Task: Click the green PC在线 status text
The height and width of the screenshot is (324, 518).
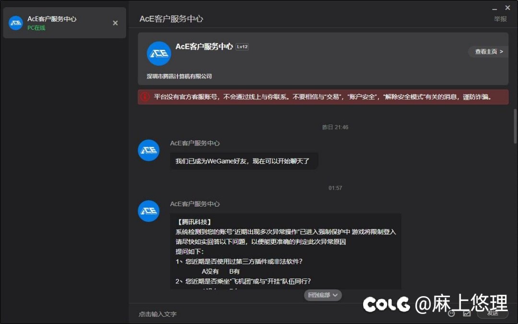Action: coord(36,28)
